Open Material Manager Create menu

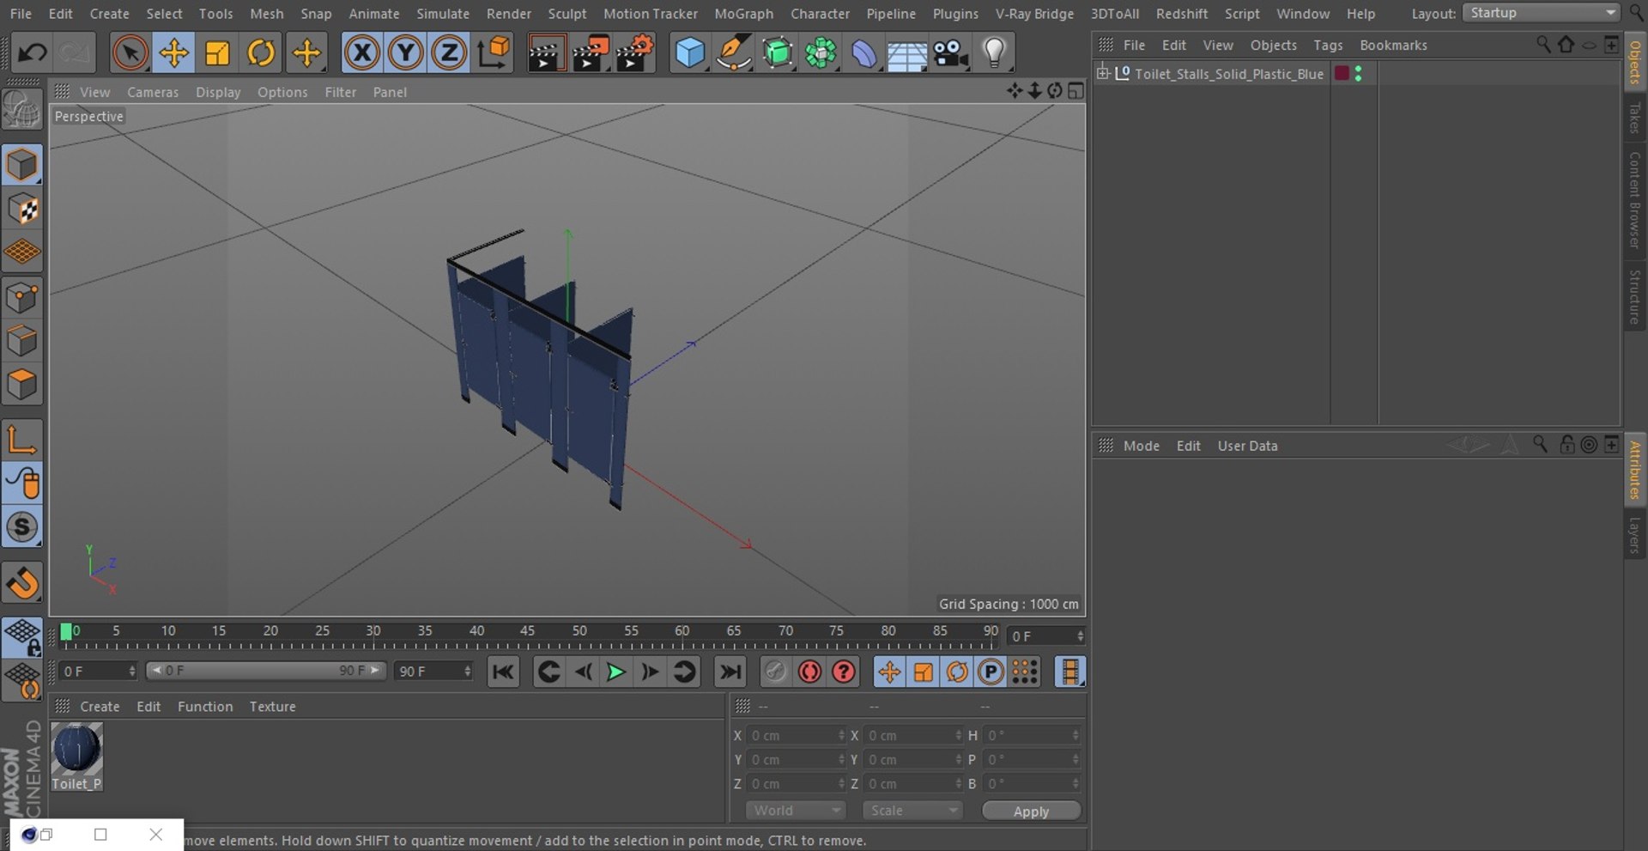(100, 707)
